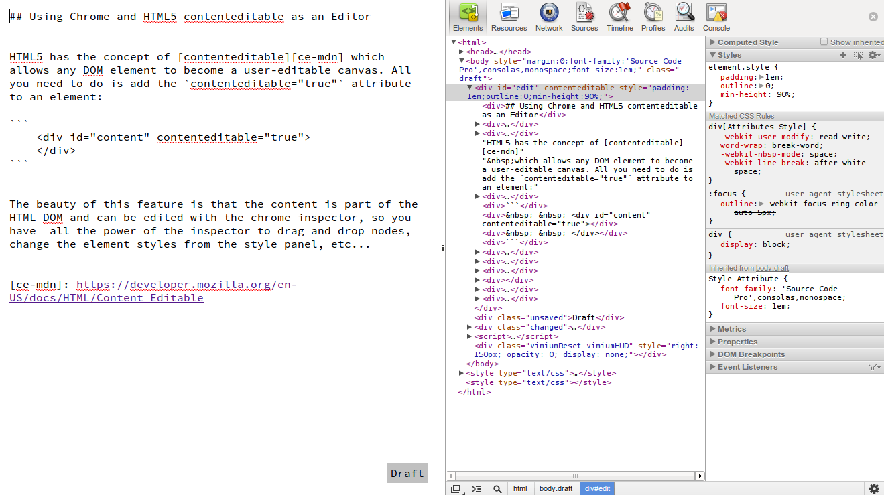Click scroll-right arrow of DOM tree scrollbar
The image size is (884, 495).
(700, 476)
